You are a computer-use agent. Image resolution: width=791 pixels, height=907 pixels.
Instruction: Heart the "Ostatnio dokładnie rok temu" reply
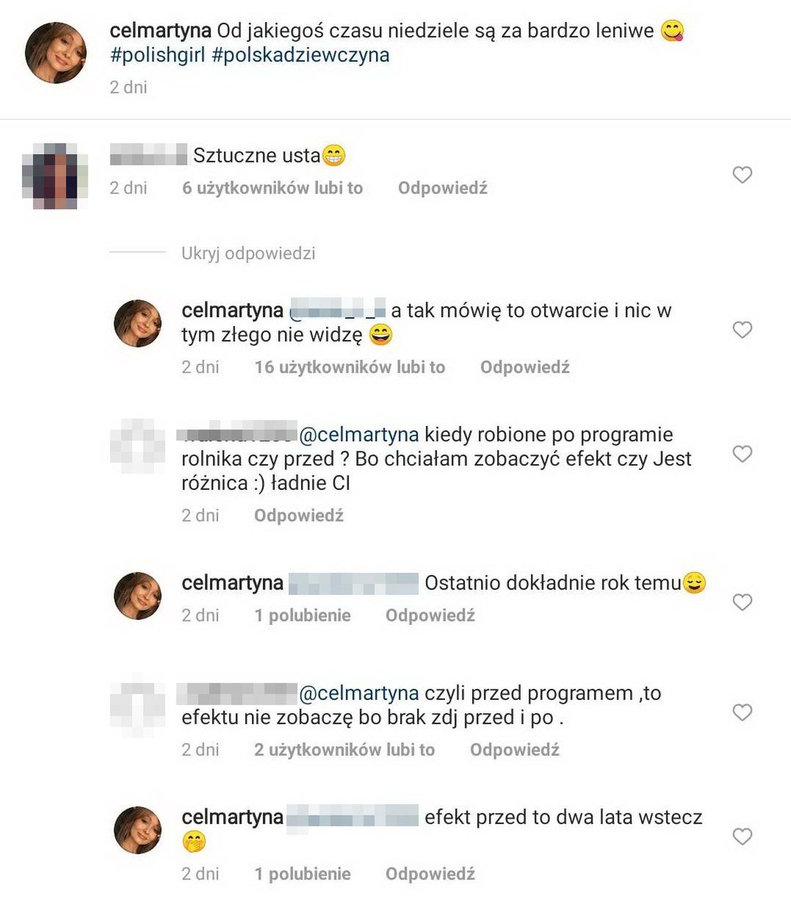(x=743, y=602)
